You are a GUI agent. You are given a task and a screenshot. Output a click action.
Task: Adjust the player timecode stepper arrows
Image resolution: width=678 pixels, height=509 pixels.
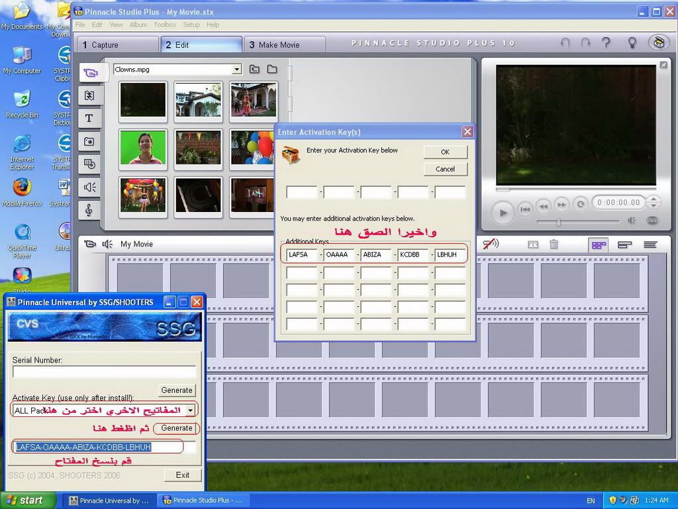coord(653,202)
